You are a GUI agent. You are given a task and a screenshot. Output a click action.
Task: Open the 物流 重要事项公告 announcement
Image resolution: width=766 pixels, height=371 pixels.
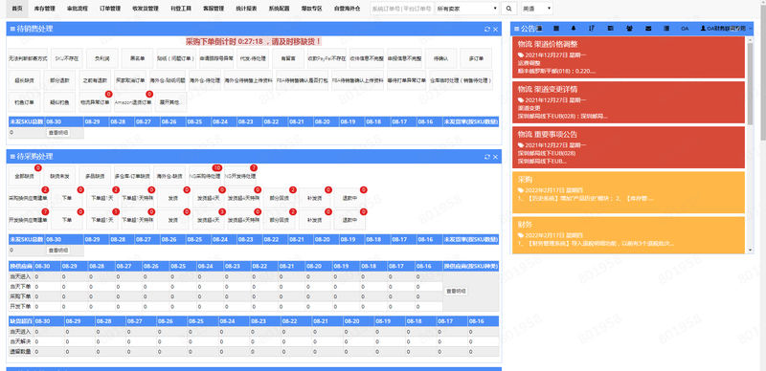tap(628, 147)
